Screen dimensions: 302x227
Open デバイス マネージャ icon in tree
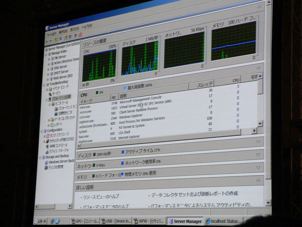pyautogui.click(x=47, y=152)
